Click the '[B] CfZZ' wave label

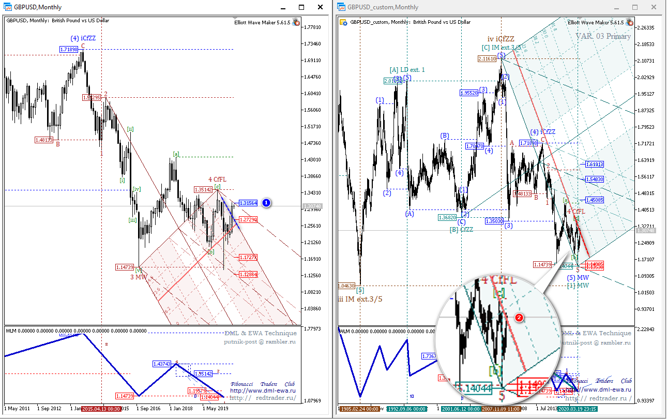point(462,229)
